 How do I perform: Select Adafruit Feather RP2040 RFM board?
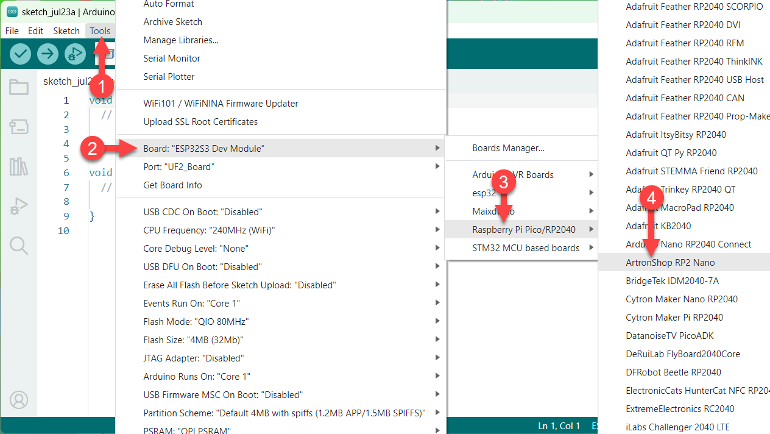tap(685, 43)
